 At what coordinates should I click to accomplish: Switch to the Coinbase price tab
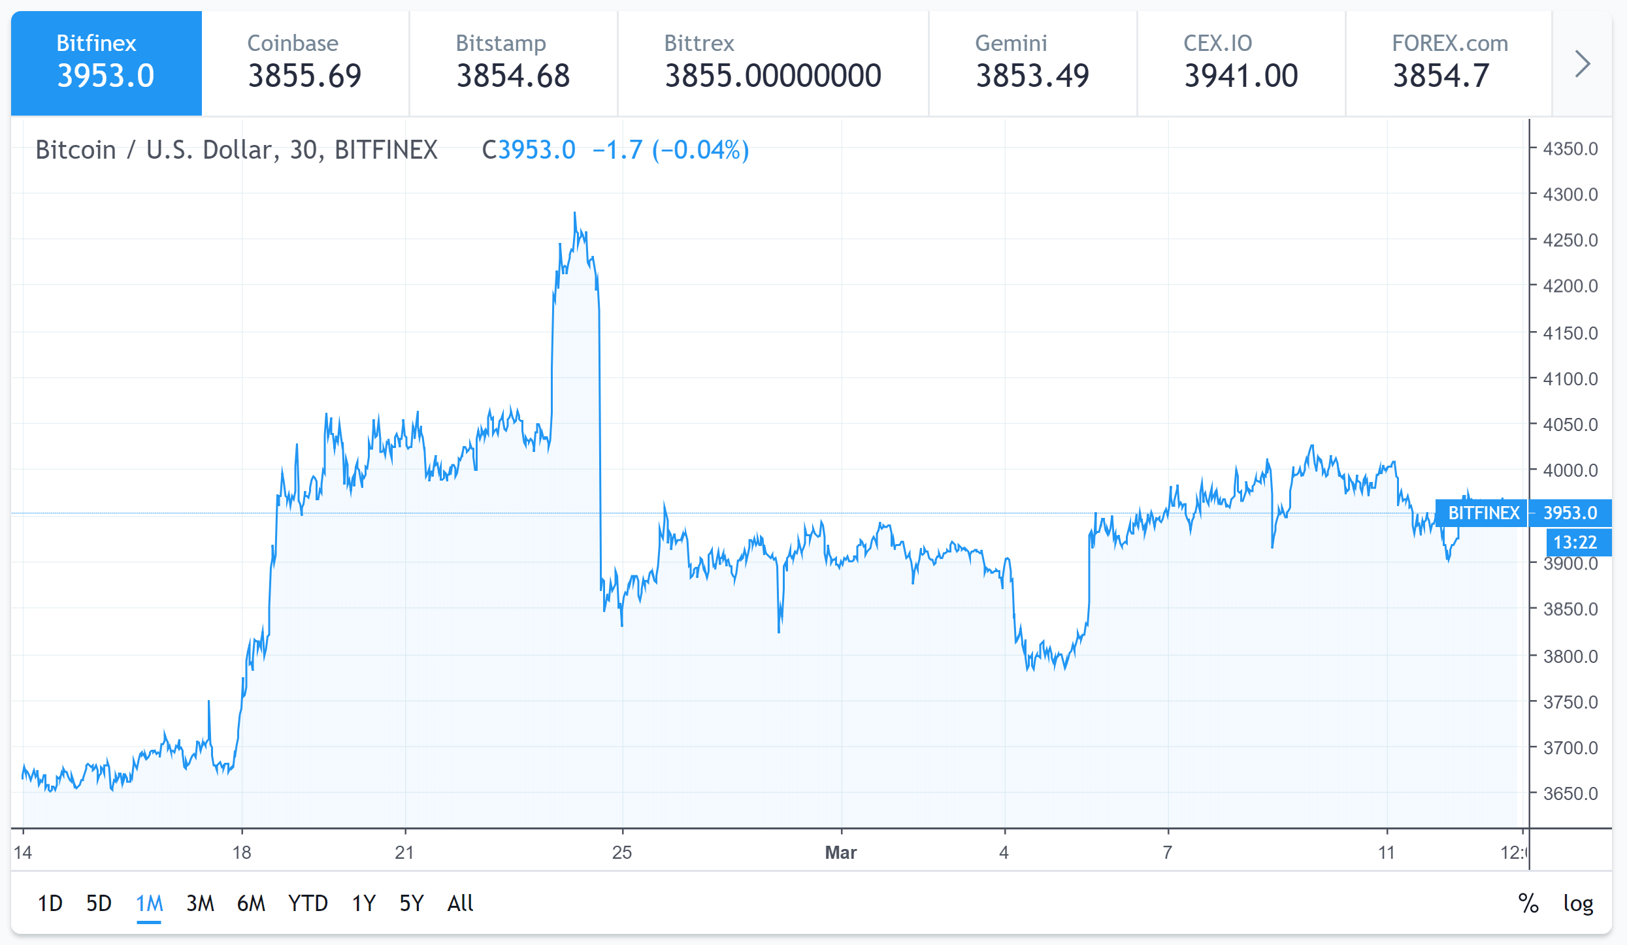point(305,63)
